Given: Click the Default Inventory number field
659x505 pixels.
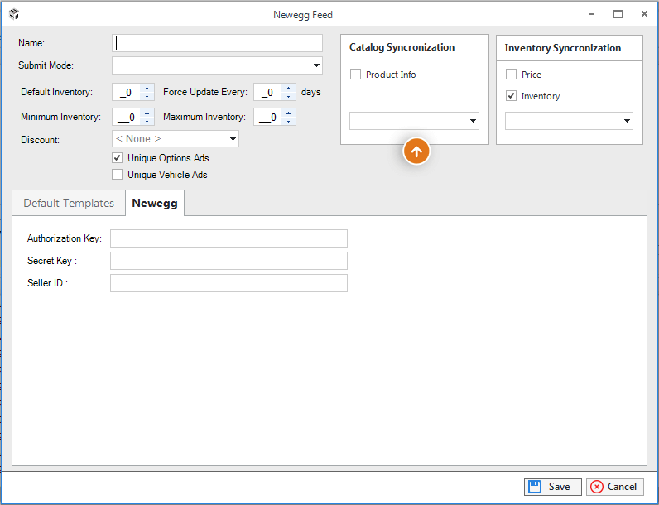Looking at the screenshot, I should [x=127, y=92].
